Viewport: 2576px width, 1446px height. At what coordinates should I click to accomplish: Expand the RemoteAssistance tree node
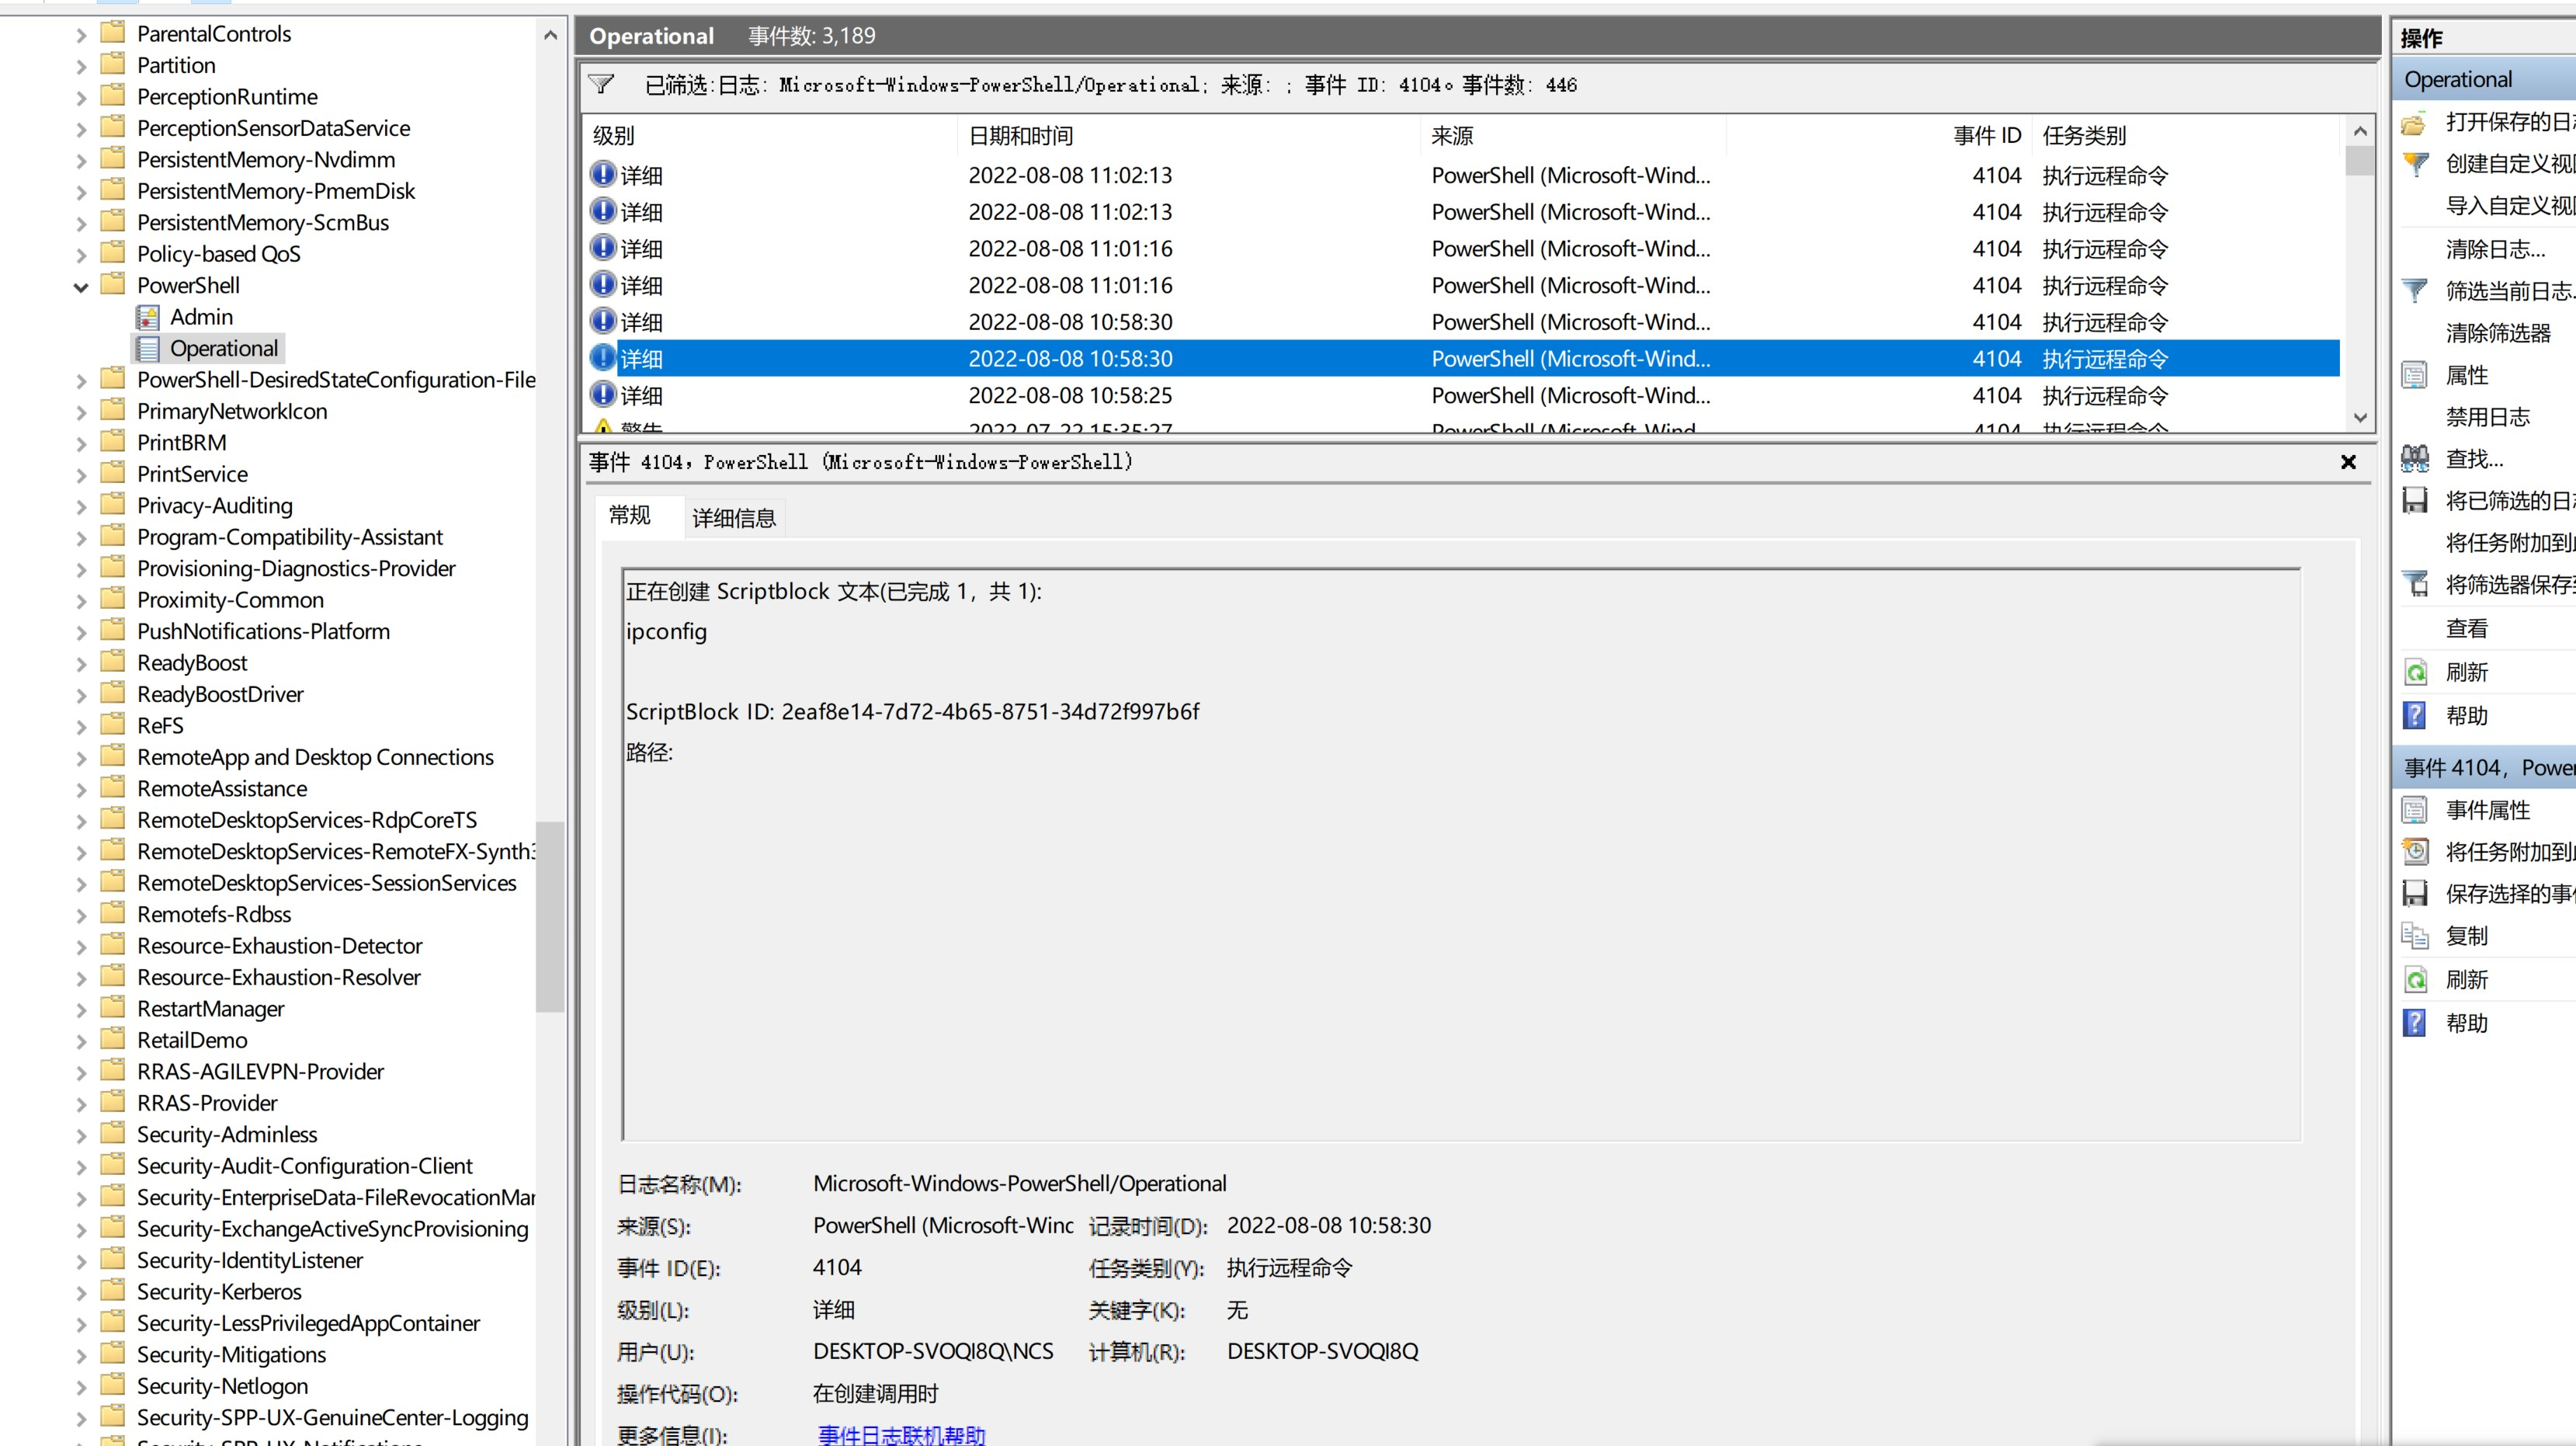point(81,790)
